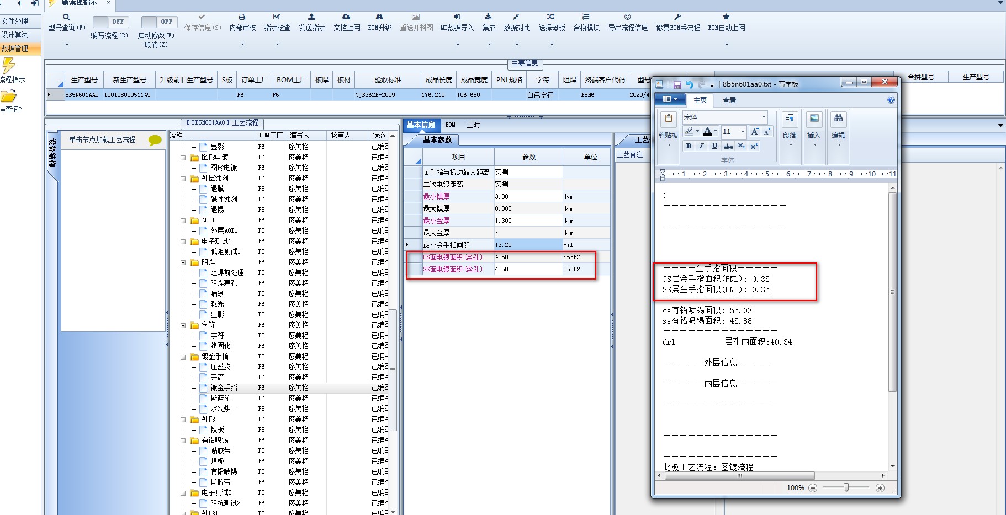Click the grow font icon in WordPad

tap(755, 131)
